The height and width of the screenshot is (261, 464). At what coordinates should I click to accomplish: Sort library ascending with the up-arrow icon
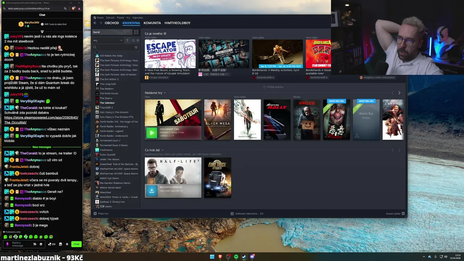click(127, 40)
